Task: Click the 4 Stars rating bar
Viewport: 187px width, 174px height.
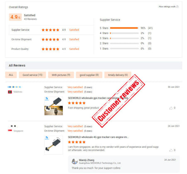Action: (124, 33)
